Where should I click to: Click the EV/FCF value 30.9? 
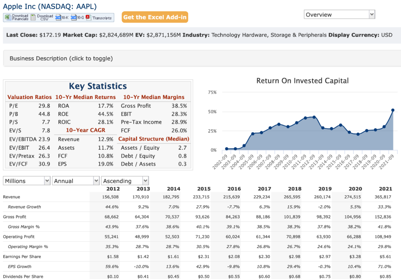44,164
